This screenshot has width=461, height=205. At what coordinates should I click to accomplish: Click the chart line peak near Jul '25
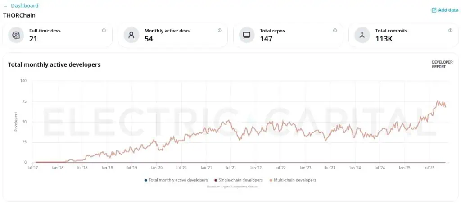pos(438,101)
